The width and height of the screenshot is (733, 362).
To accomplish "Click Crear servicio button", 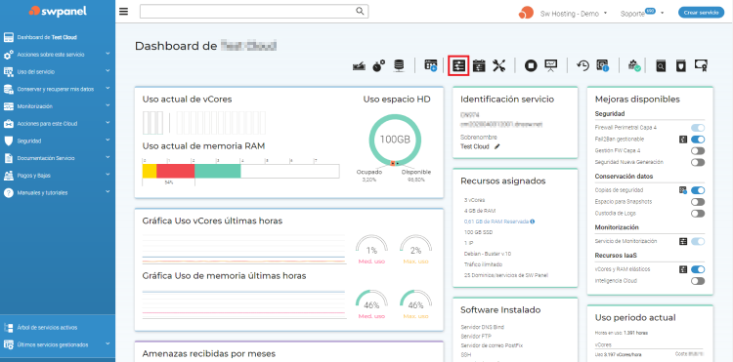I will 701,13.
